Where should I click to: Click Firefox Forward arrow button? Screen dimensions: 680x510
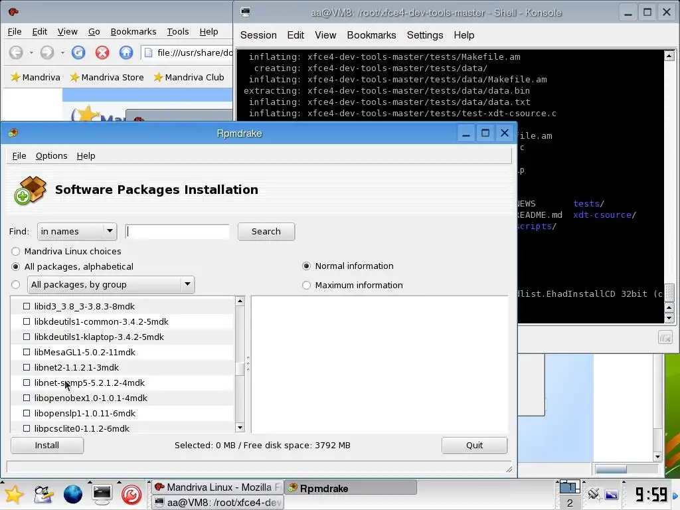(47, 53)
